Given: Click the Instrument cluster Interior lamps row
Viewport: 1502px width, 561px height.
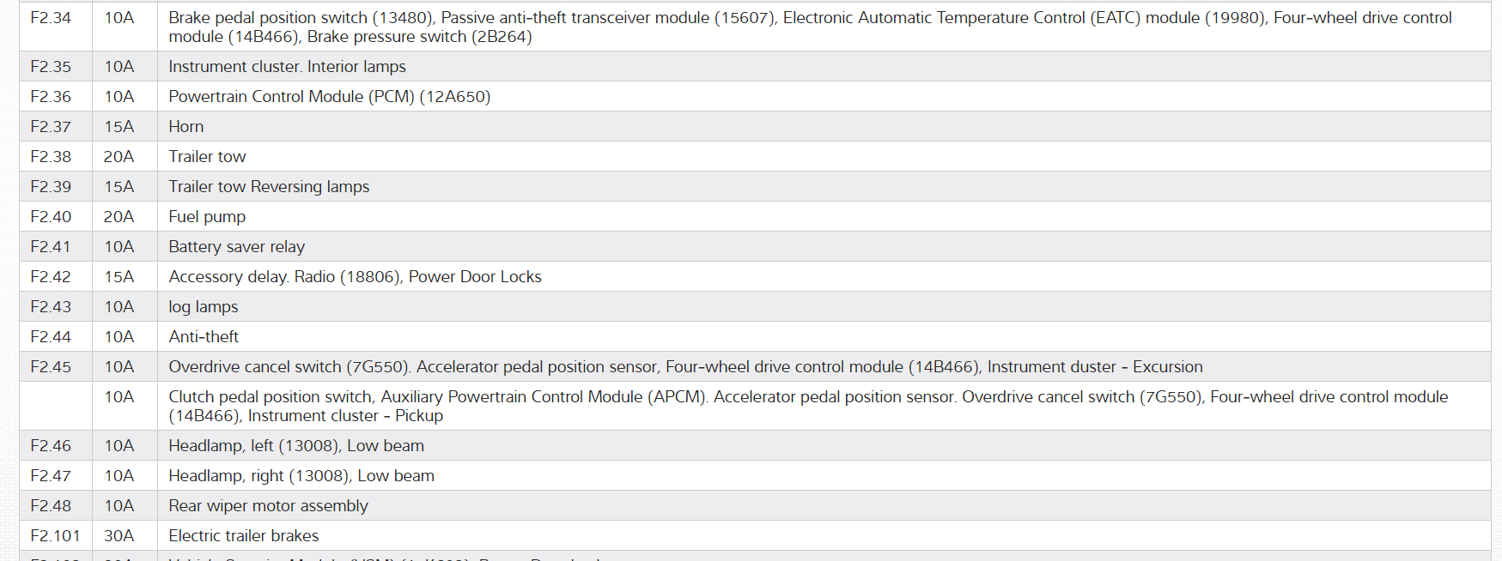Looking at the screenshot, I should [x=287, y=67].
